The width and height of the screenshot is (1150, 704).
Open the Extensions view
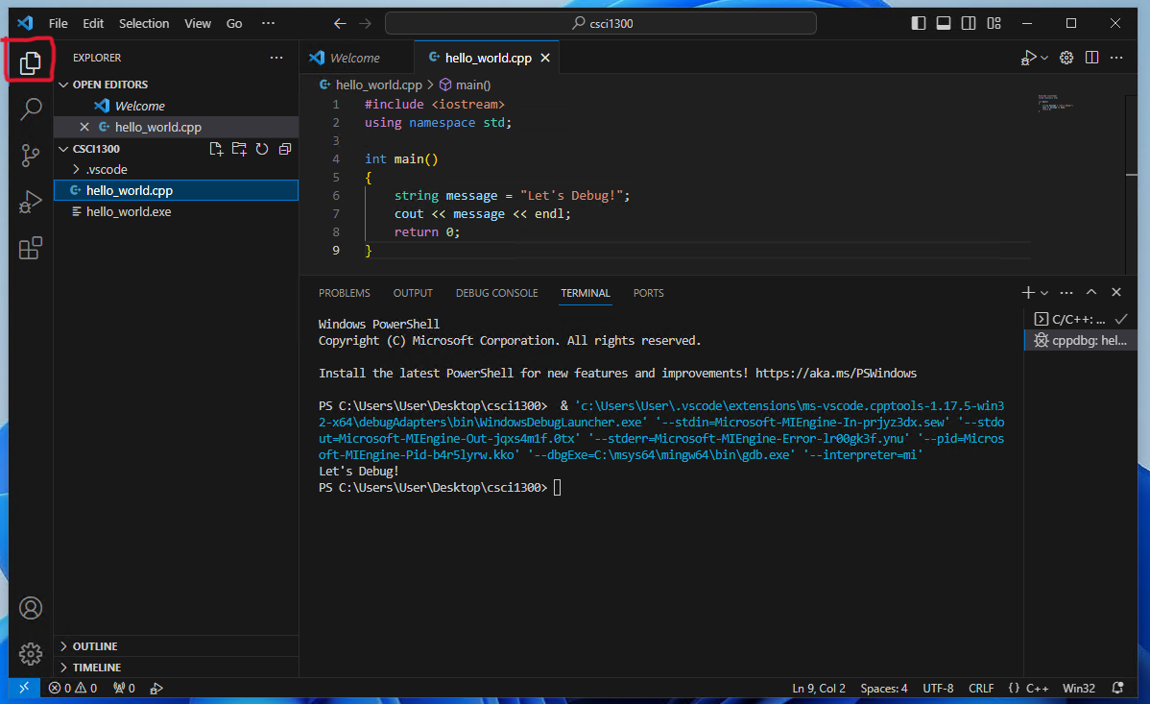(30, 248)
